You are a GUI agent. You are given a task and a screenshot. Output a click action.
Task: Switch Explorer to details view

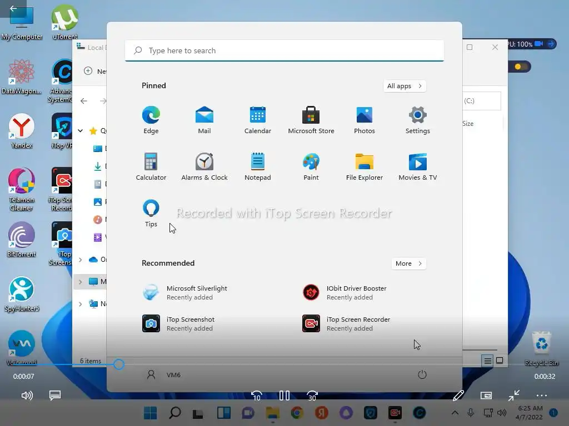pyautogui.click(x=487, y=361)
